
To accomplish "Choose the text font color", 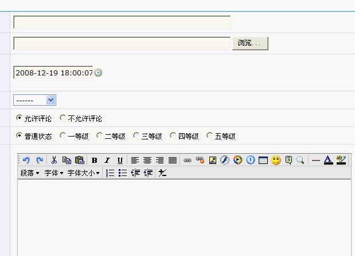I will tap(328, 160).
